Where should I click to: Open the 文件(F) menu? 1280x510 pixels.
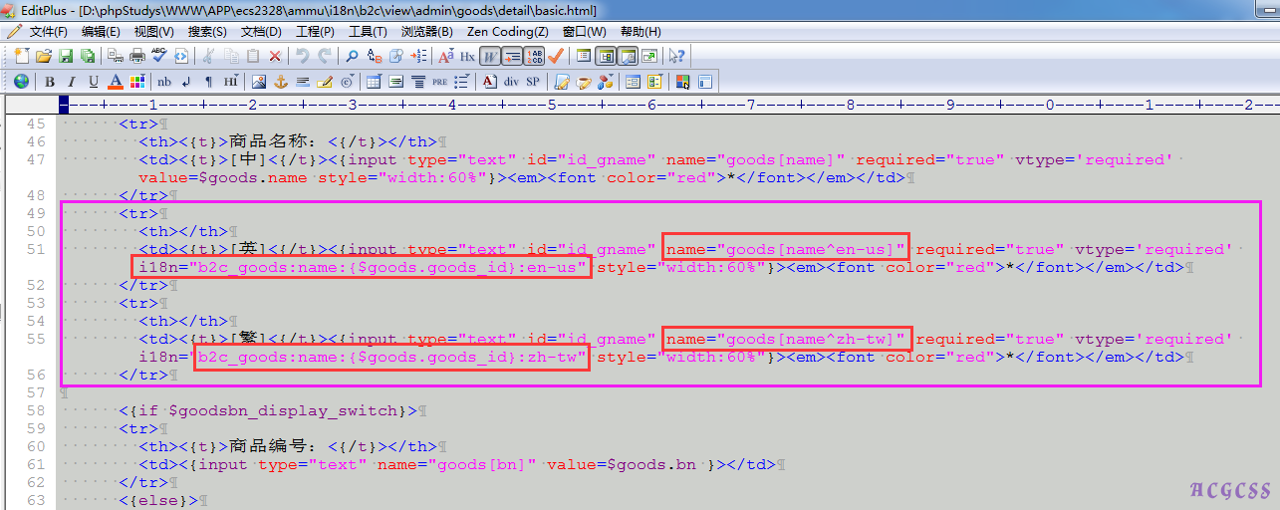tap(48, 32)
